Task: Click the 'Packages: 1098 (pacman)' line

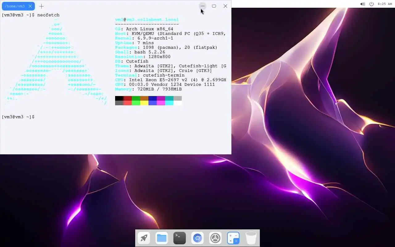Action: click(x=166, y=48)
